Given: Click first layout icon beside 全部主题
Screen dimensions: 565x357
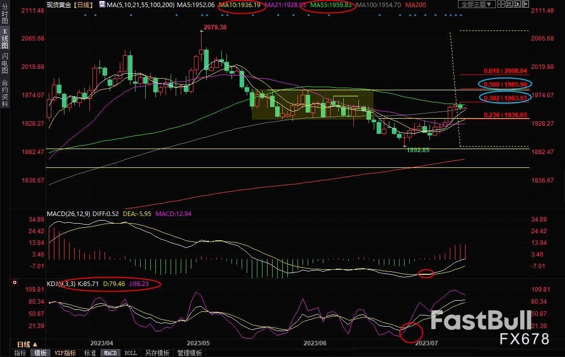Looking at the screenshot, I should click(x=501, y=4).
